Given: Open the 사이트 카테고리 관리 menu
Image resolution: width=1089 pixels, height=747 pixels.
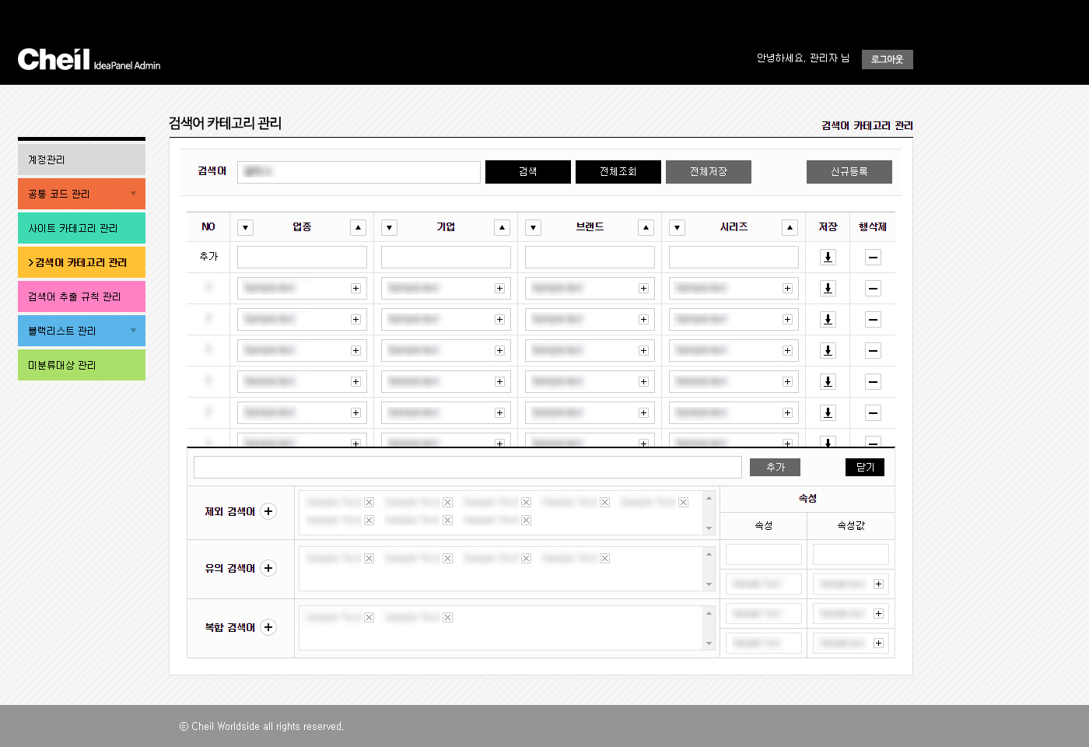Looking at the screenshot, I should pos(81,228).
